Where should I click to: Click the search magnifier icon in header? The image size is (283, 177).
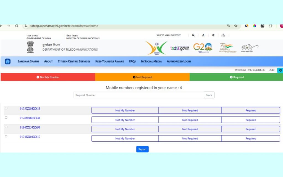coord(193,35)
